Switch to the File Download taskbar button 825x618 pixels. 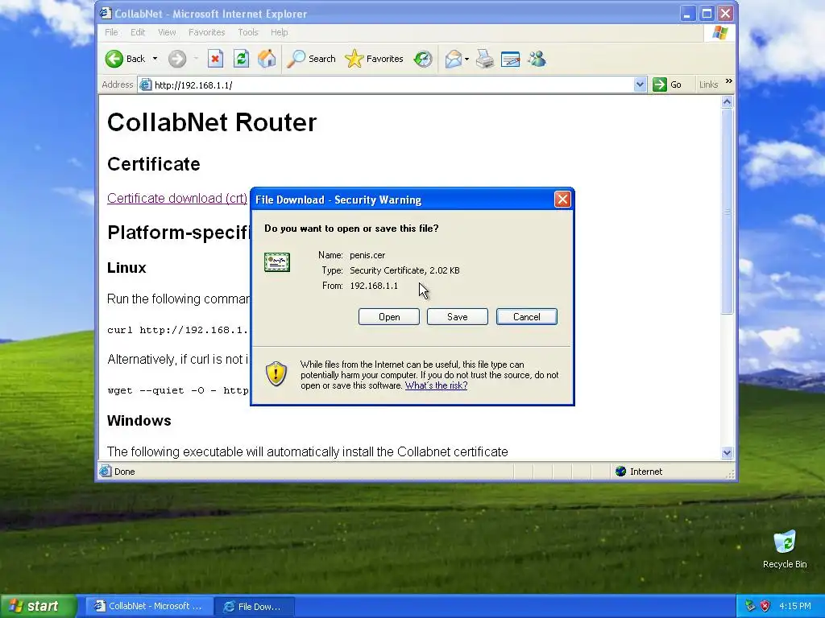(255, 606)
